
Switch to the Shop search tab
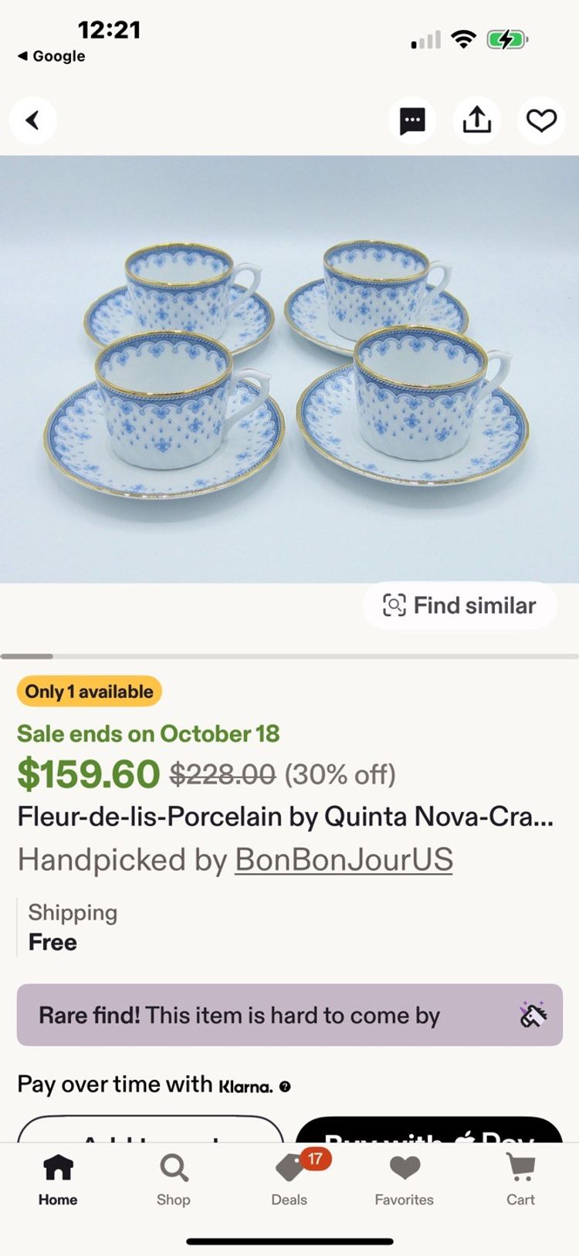pyautogui.click(x=174, y=1179)
